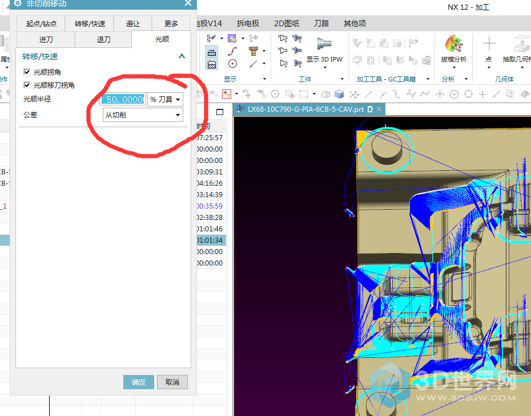
Task: Click the top-left workpiece IPW icon
Action: pos(283,38)
